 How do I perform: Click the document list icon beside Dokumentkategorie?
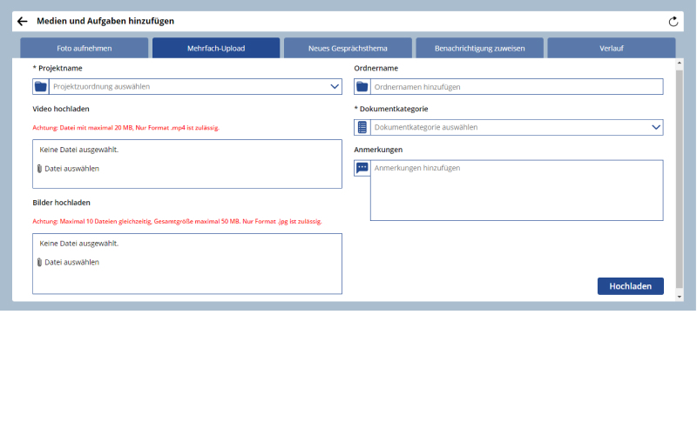pyautogui.click(x=362, y=127)
